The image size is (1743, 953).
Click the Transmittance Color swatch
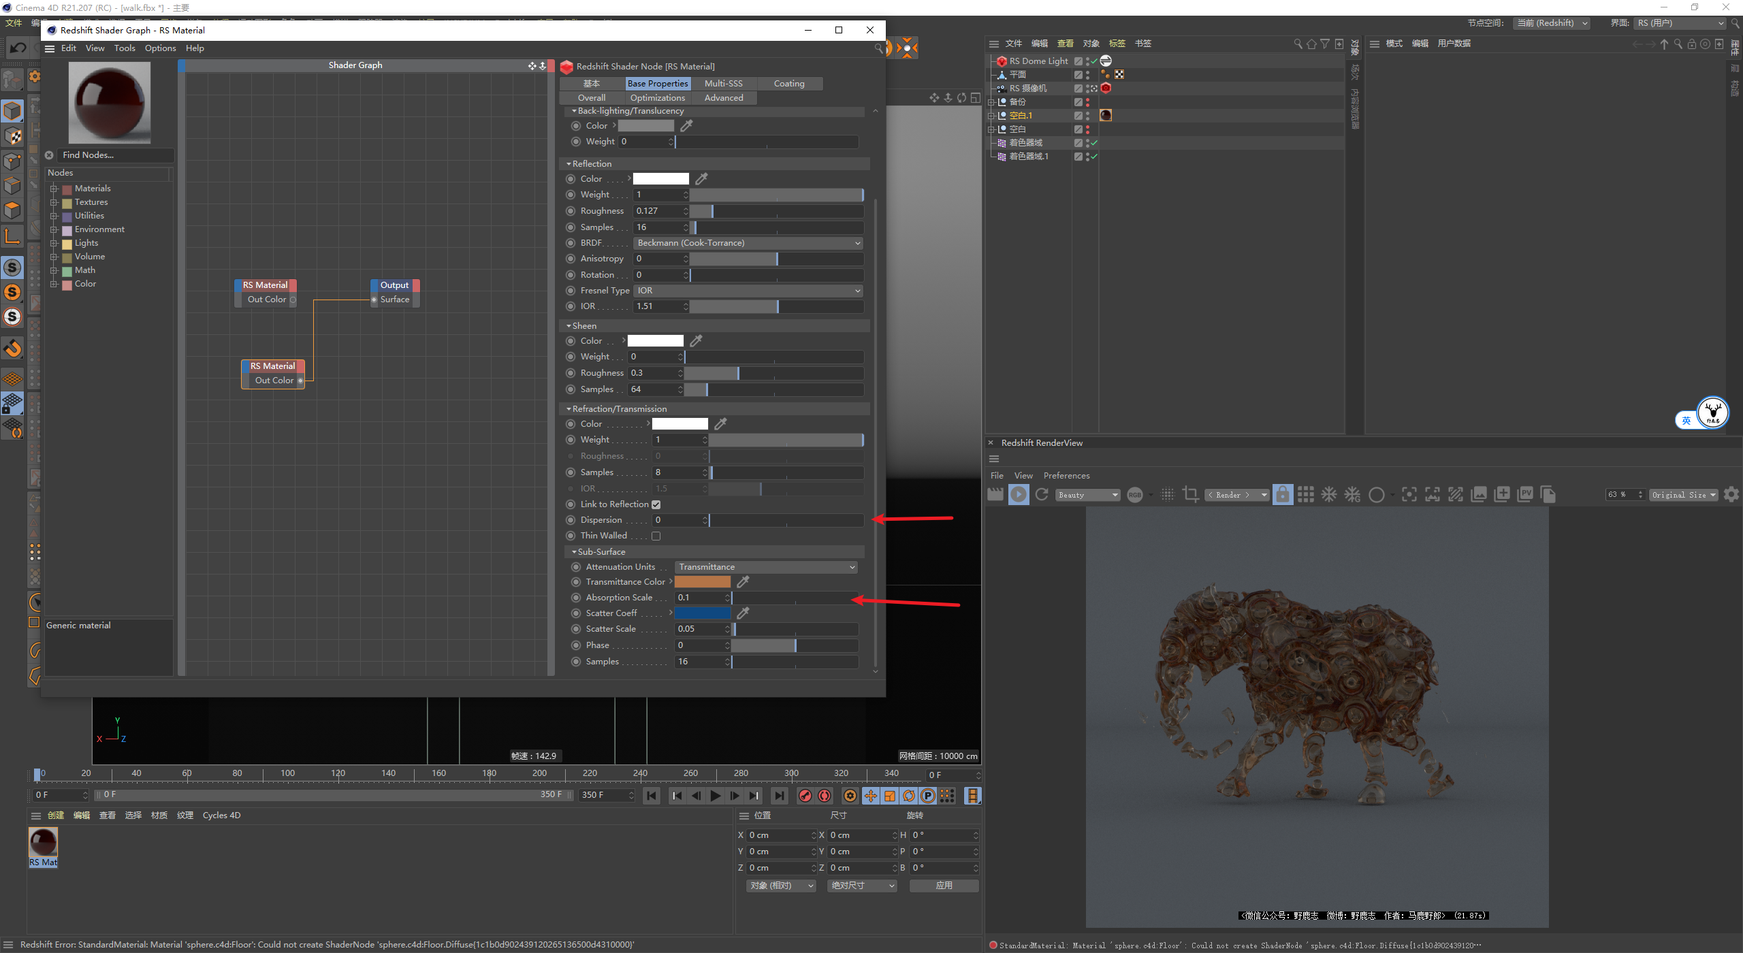coord(702,582)
